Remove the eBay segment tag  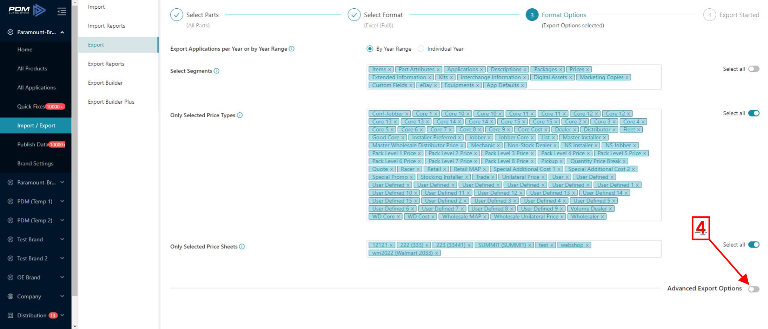pos(435,85)
